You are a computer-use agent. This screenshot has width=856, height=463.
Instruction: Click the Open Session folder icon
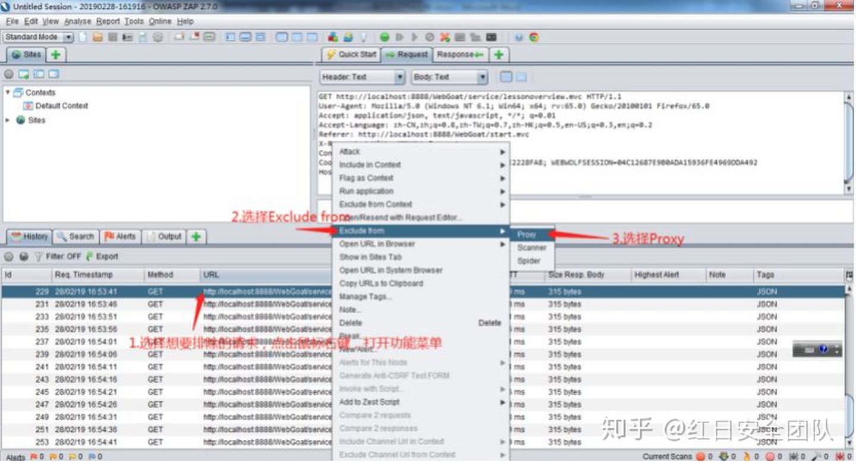97,37
